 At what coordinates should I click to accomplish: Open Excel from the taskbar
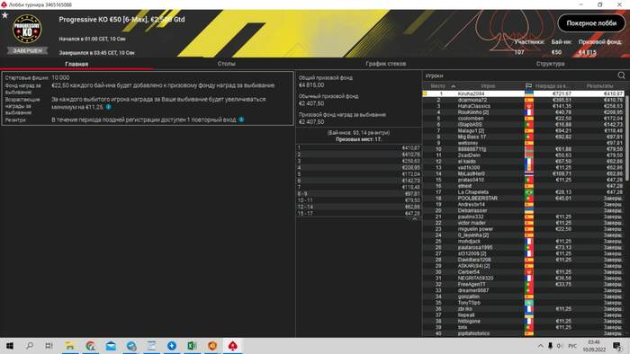click(192, 346)
